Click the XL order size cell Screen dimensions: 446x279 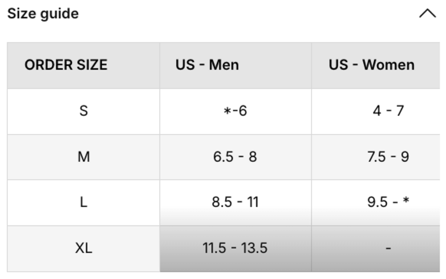click(x=83, y=248)
